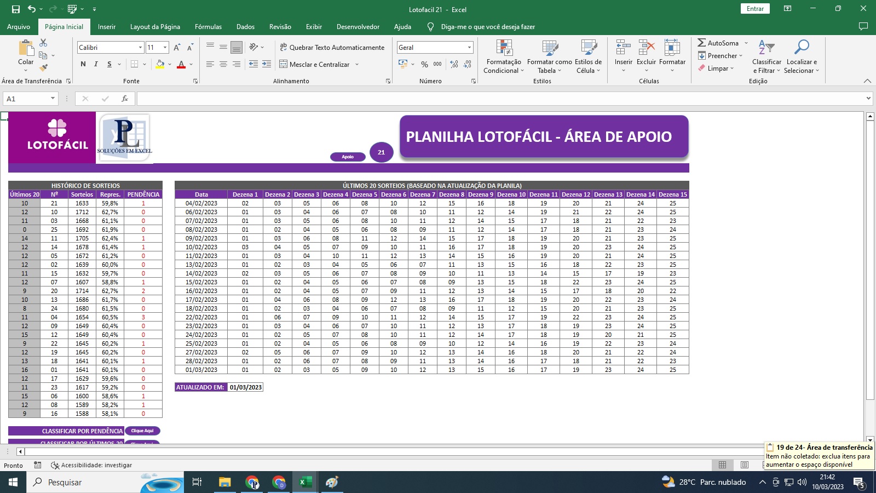
Task: Click Formatar como Tabela icon
Action: tap(549, 56)
